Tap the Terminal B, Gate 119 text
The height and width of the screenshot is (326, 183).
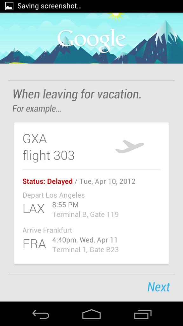coord(85,214)
